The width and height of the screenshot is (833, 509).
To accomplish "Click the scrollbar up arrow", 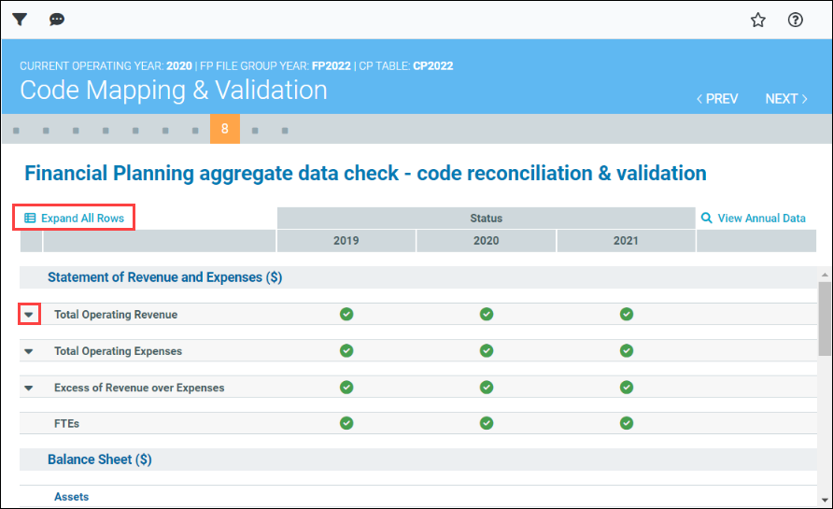I will coord(825,275).
